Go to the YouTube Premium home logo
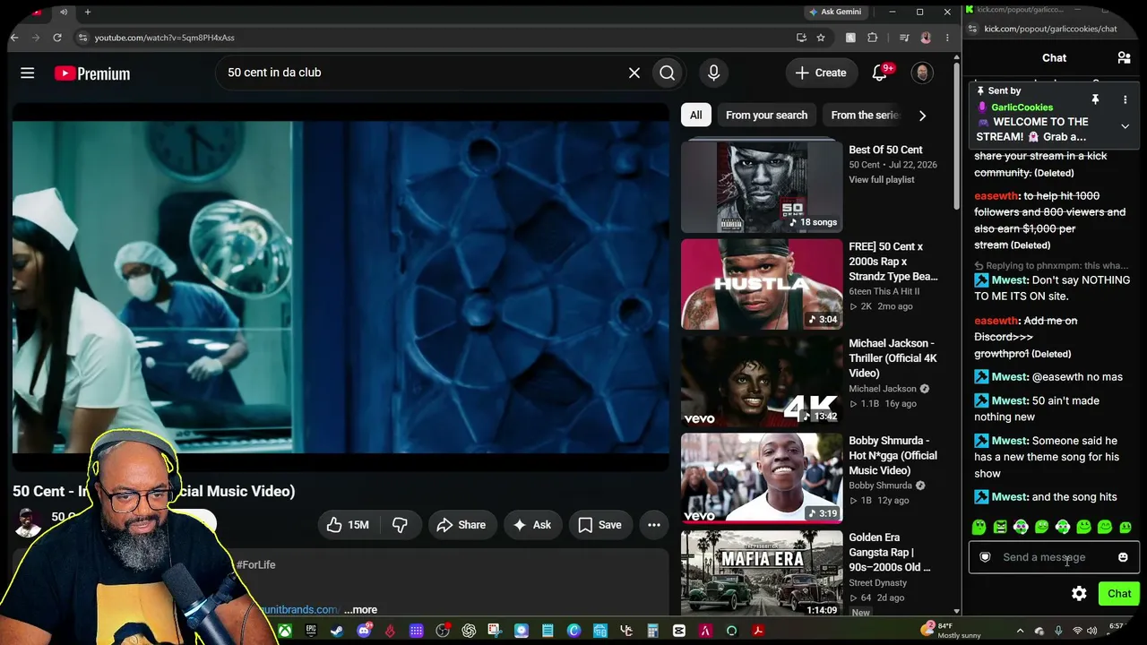The width and height of the screenshot is (1147, 645). tap(91, 73)
